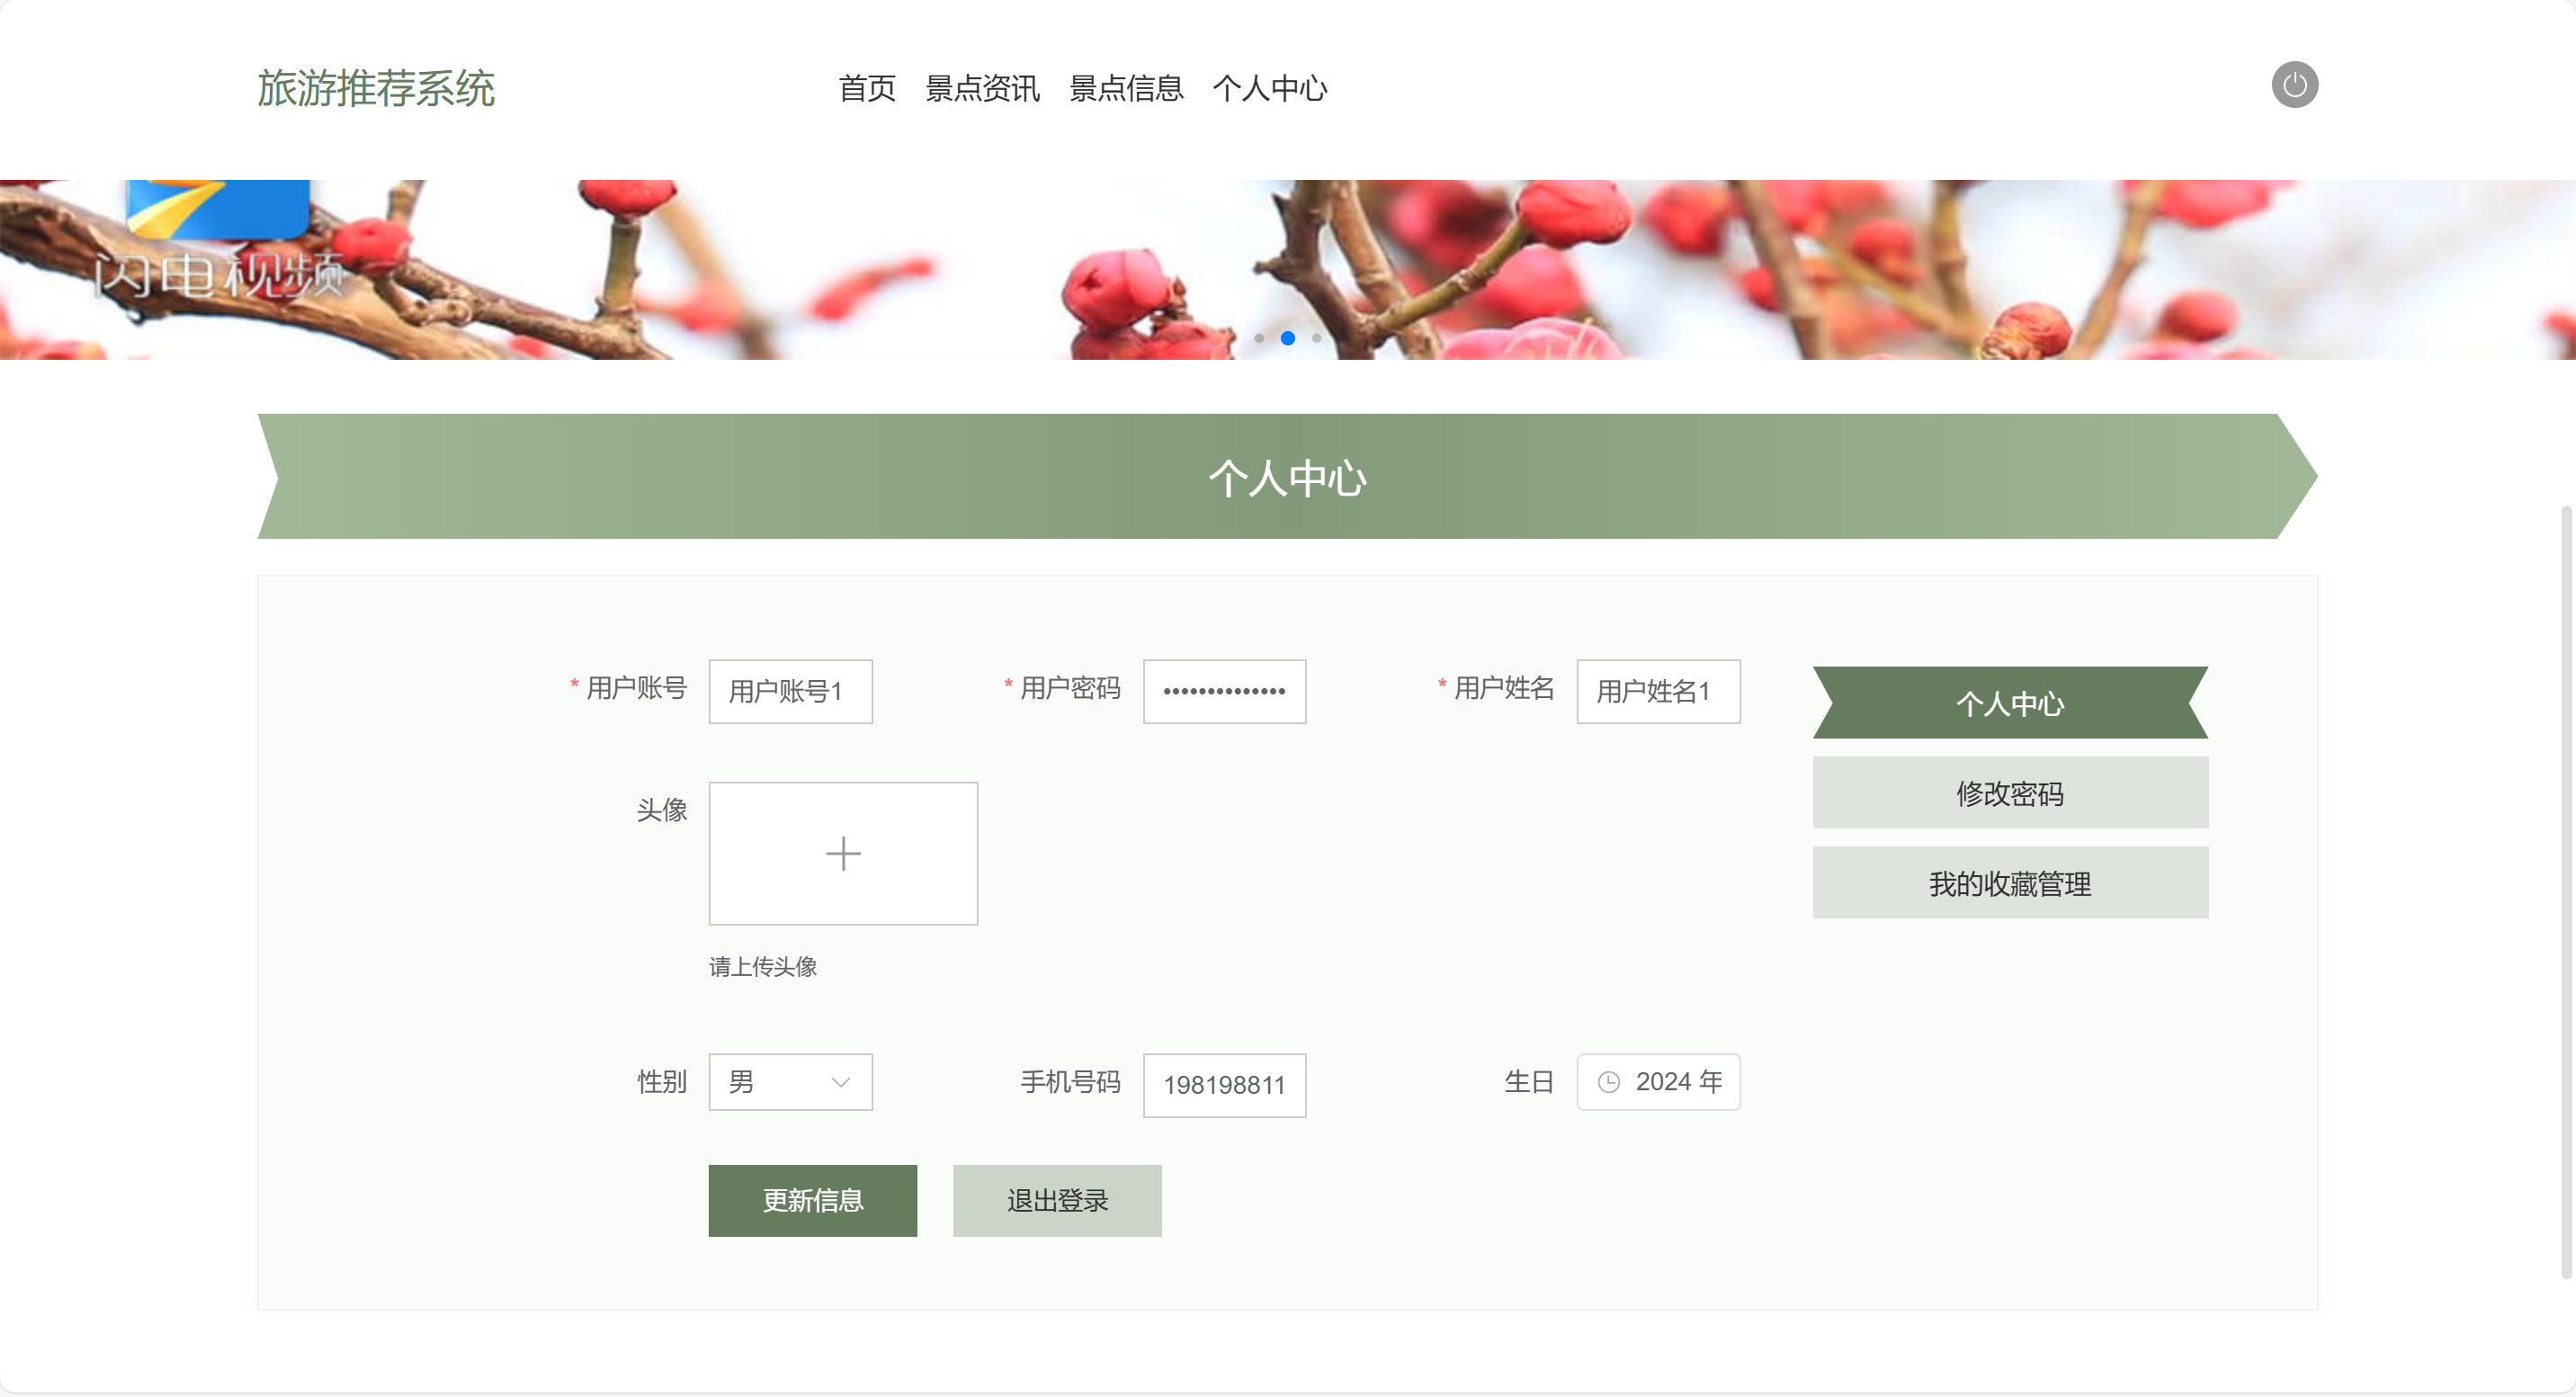The width and height of the screenshot is (2576, 1397).
Task: Click the 旅游推荐系统 site title
Action: (x=376, y=89)
